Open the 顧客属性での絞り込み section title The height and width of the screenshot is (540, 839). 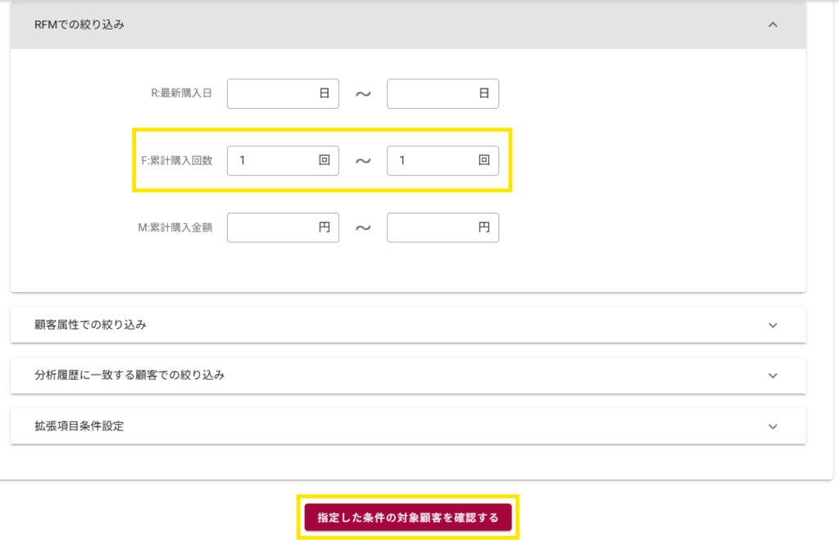90,325
